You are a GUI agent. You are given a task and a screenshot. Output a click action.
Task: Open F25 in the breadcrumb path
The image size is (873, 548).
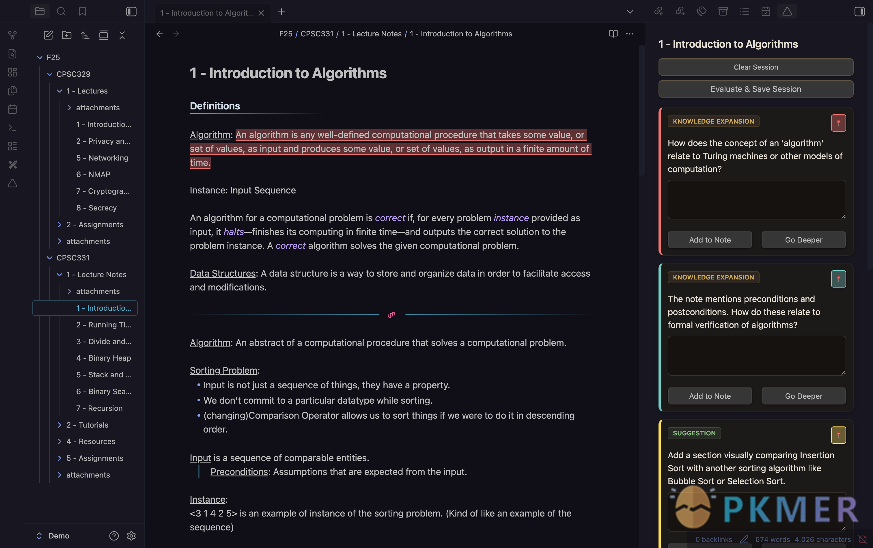click(x=286, y=34)
